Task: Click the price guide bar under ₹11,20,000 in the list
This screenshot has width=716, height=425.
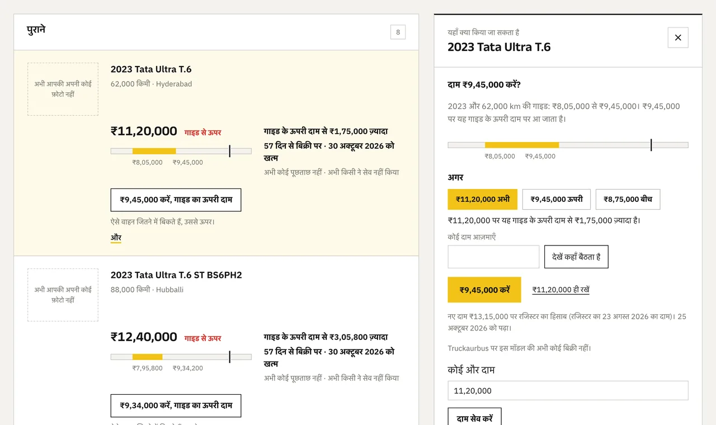Action: pyautogui.click(x=181, y=151)
